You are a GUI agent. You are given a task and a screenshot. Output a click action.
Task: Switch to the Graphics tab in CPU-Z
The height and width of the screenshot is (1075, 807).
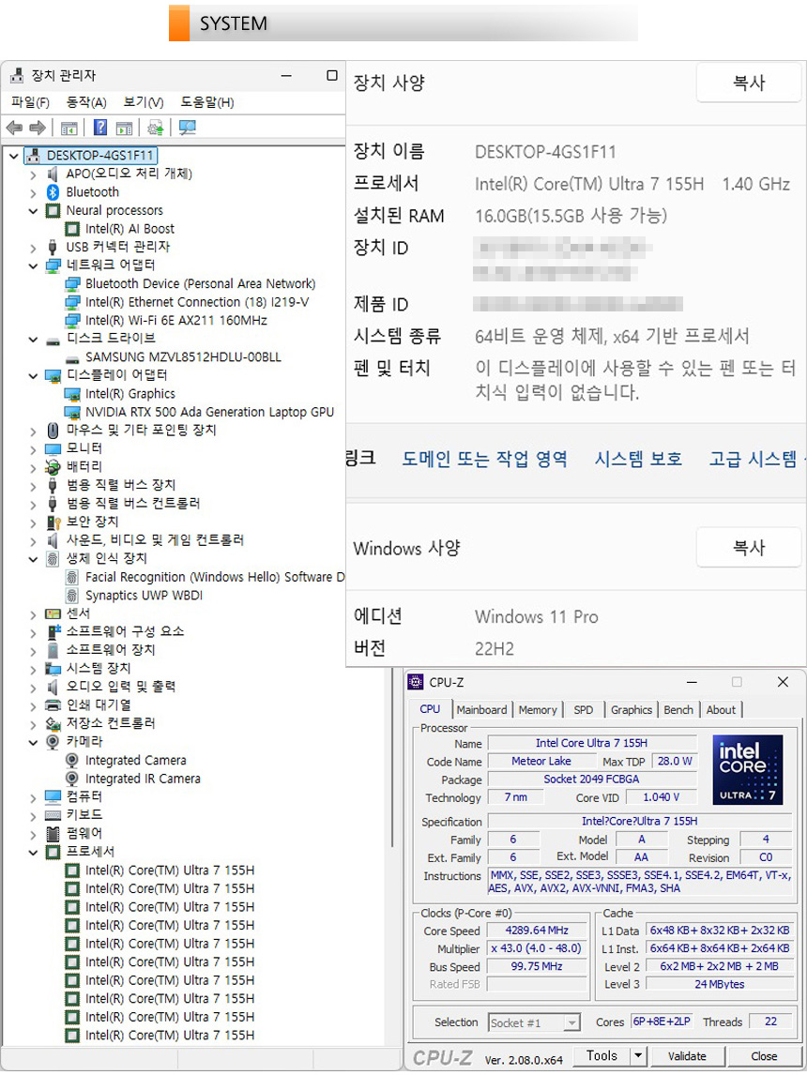coord(632,709)
